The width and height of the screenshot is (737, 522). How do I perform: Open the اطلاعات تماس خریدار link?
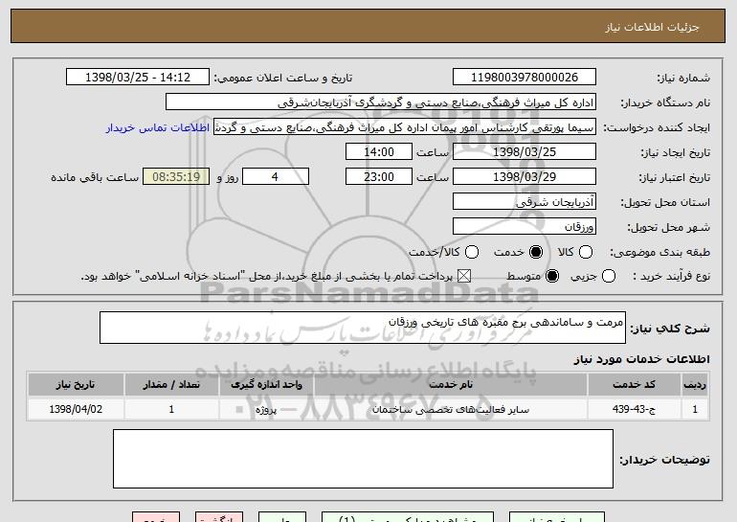[x=158, y=127]
